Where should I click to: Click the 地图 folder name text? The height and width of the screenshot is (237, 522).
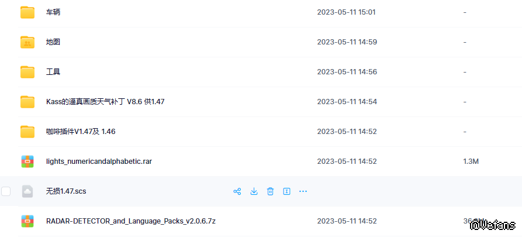tap(53, 42)
